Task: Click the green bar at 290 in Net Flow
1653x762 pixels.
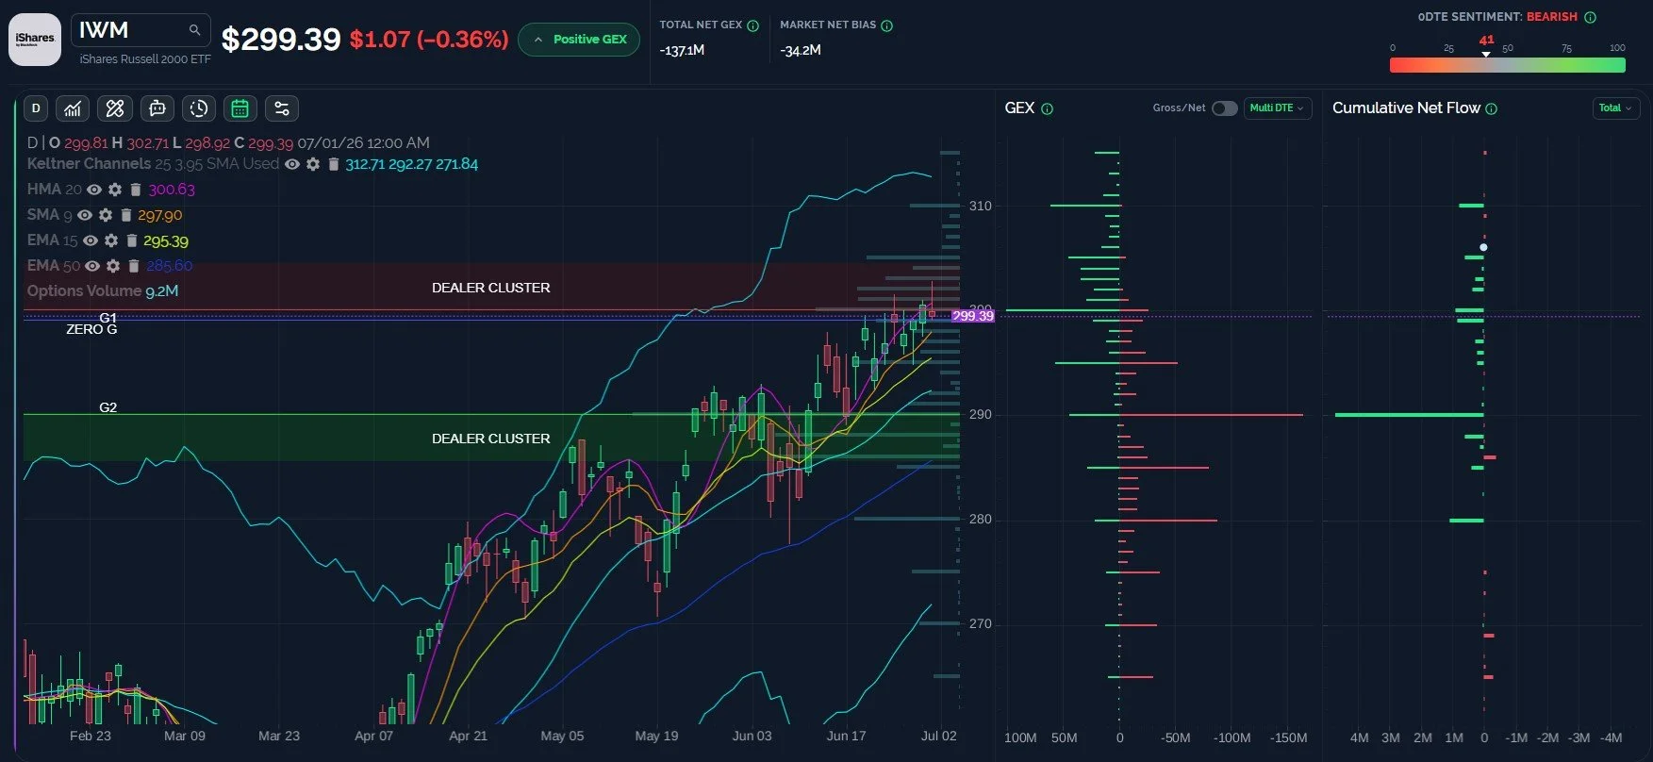Action: (x=1409, y=415)
